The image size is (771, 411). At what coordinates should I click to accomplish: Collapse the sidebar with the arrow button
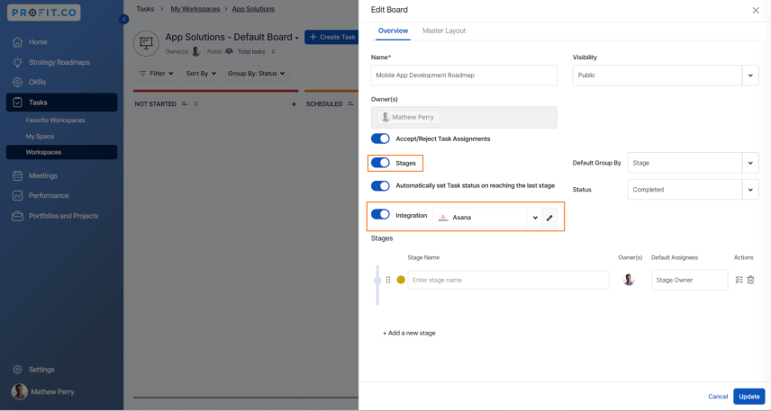124,19
